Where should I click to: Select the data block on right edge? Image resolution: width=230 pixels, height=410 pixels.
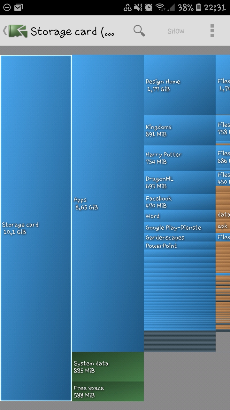[x=223, y=215]
